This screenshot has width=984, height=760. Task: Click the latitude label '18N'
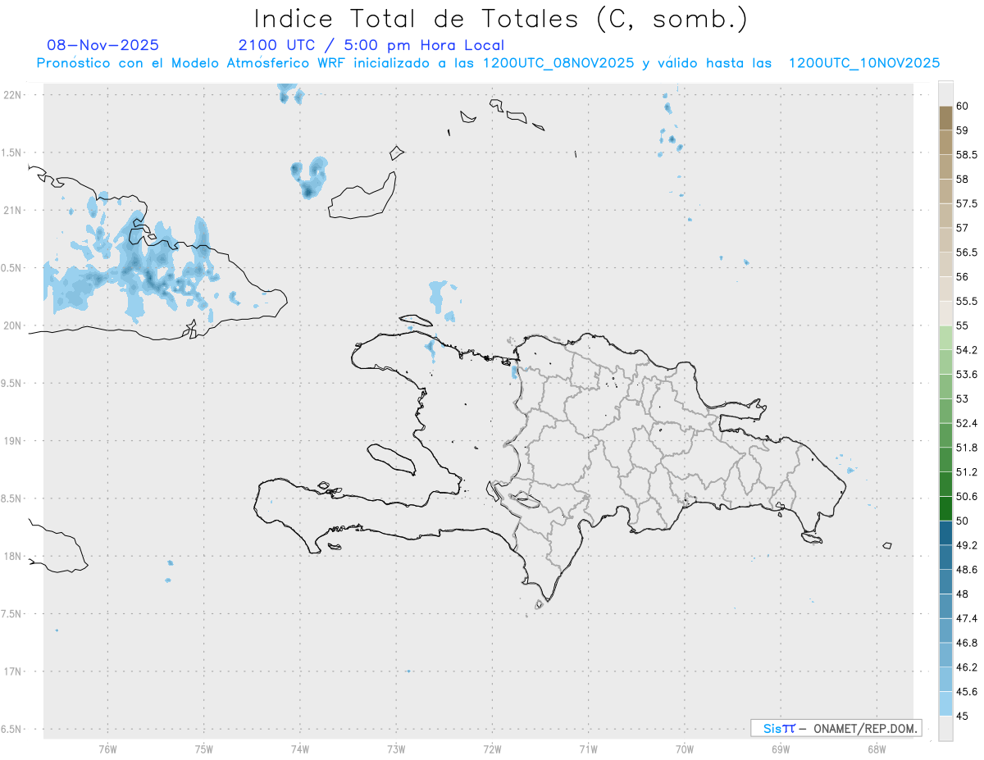click(x=11, y=557)
